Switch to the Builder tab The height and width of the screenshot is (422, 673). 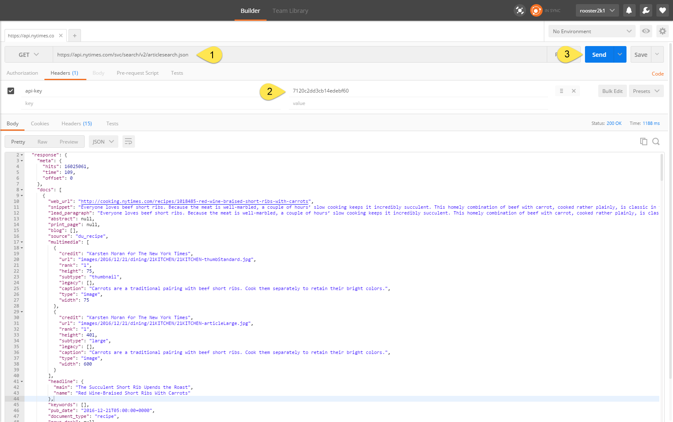(x=250, y=10)
